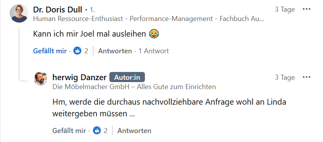Open the Dr. Doris Dull name link
The image size is (323, 142).
pos(58,9)
